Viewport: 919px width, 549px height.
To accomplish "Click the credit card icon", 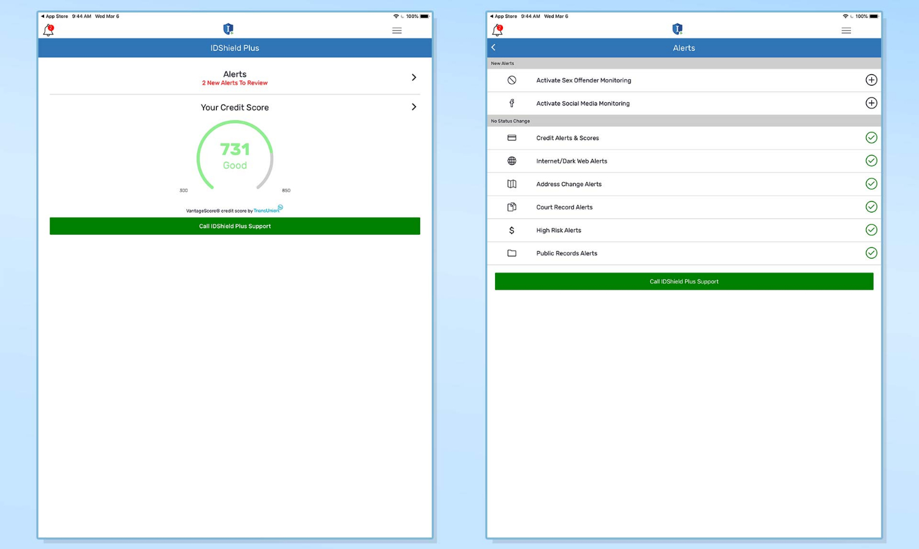I will [x=512, y=138].
